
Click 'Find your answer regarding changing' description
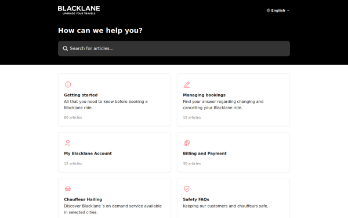click(x=223, y=105)
